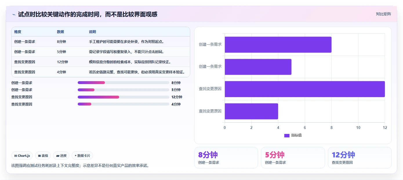Select the Chart.js chip
403x180 pixels.
point(22,156)
